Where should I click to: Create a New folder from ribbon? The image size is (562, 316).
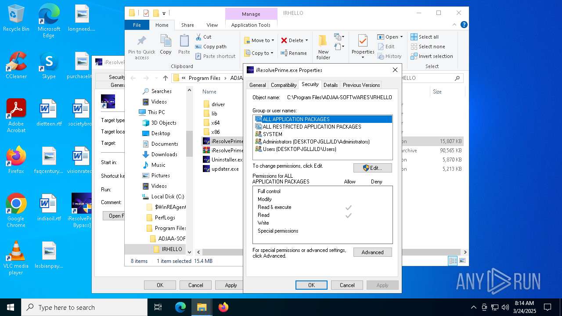[323, 47]
